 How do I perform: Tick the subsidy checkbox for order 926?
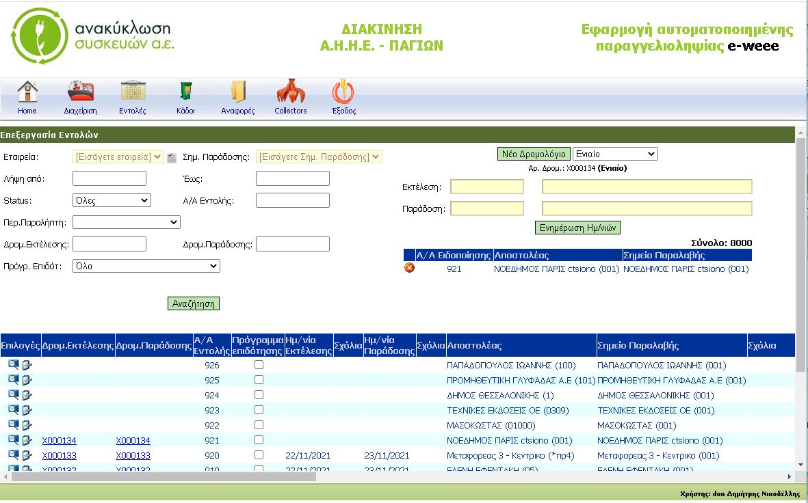pos(259,364)
